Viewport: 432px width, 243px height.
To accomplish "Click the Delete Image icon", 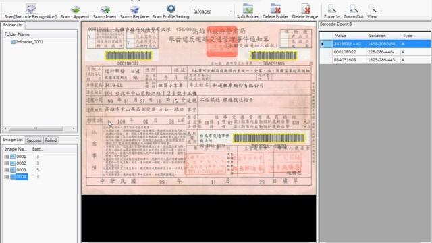I will [305, 9].
